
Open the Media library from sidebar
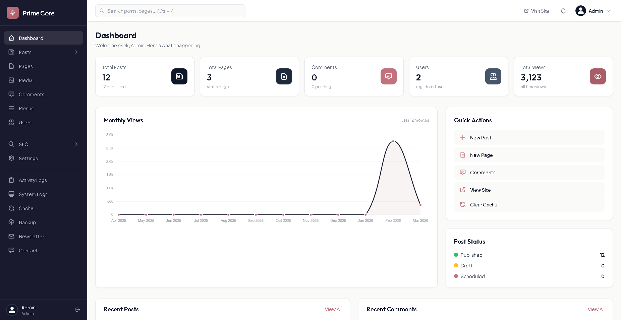25,80
